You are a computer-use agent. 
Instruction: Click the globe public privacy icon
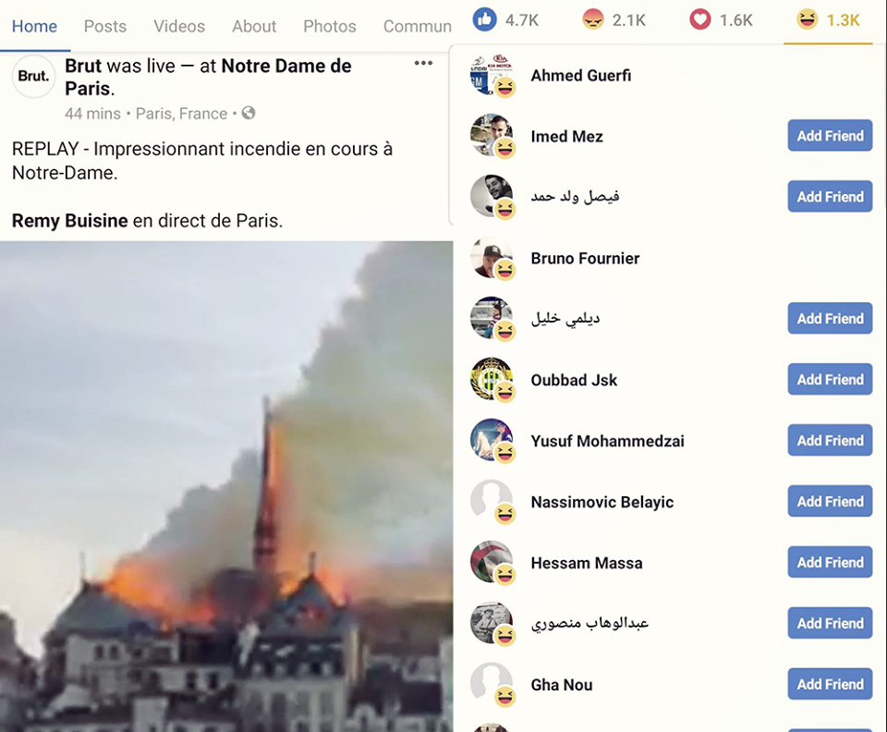249,114
